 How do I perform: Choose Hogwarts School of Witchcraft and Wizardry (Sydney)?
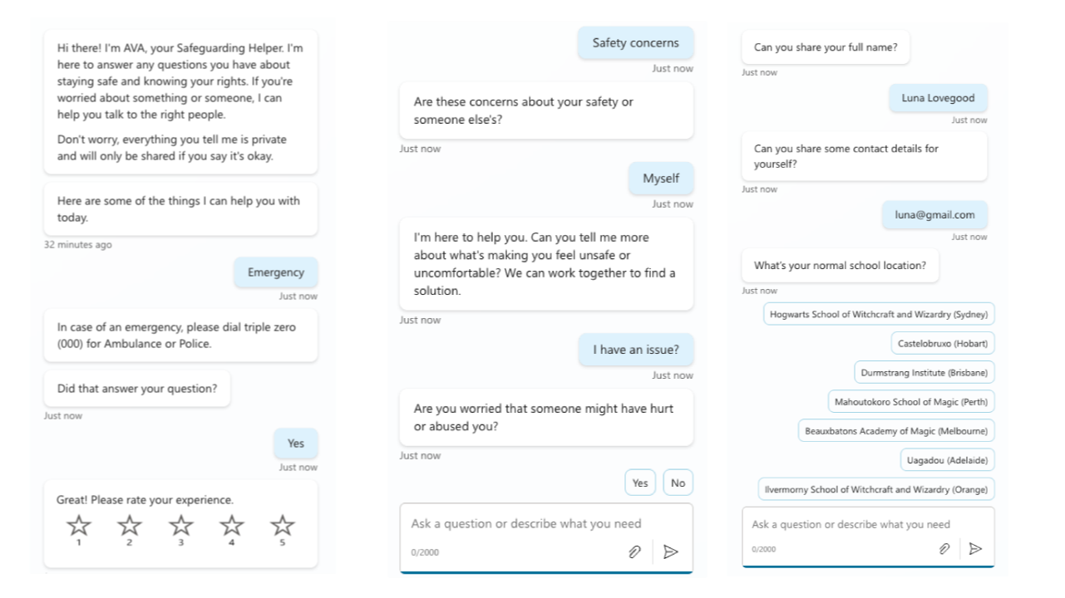[879, 315]
